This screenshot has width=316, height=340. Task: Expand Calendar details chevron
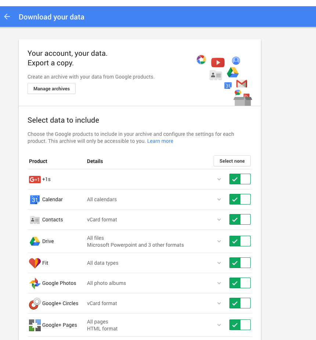tap(219, 199)
